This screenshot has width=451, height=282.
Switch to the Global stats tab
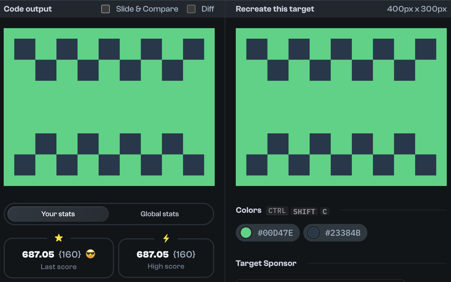coord(160,214)
